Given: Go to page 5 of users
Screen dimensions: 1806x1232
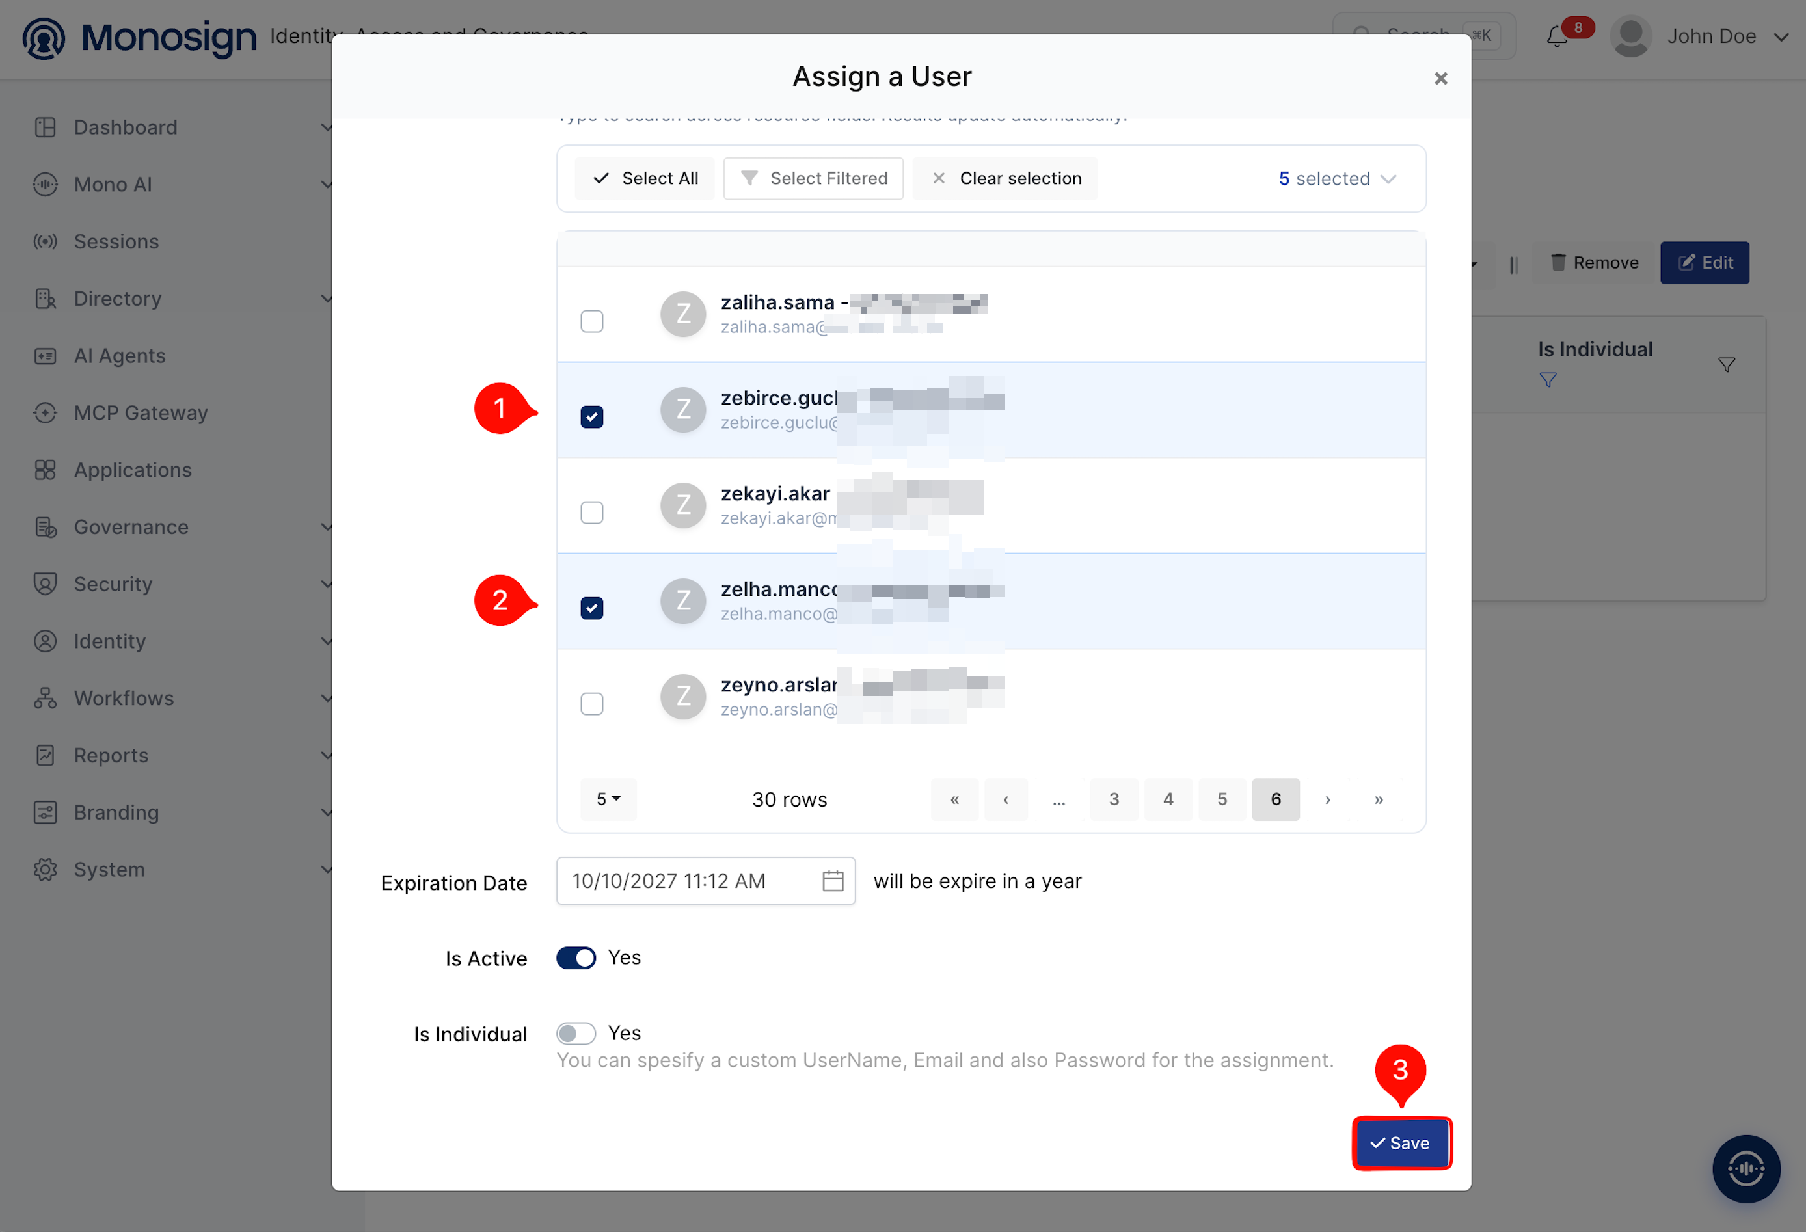Looking at the screenshot, I should click(x=1222, y=799).
